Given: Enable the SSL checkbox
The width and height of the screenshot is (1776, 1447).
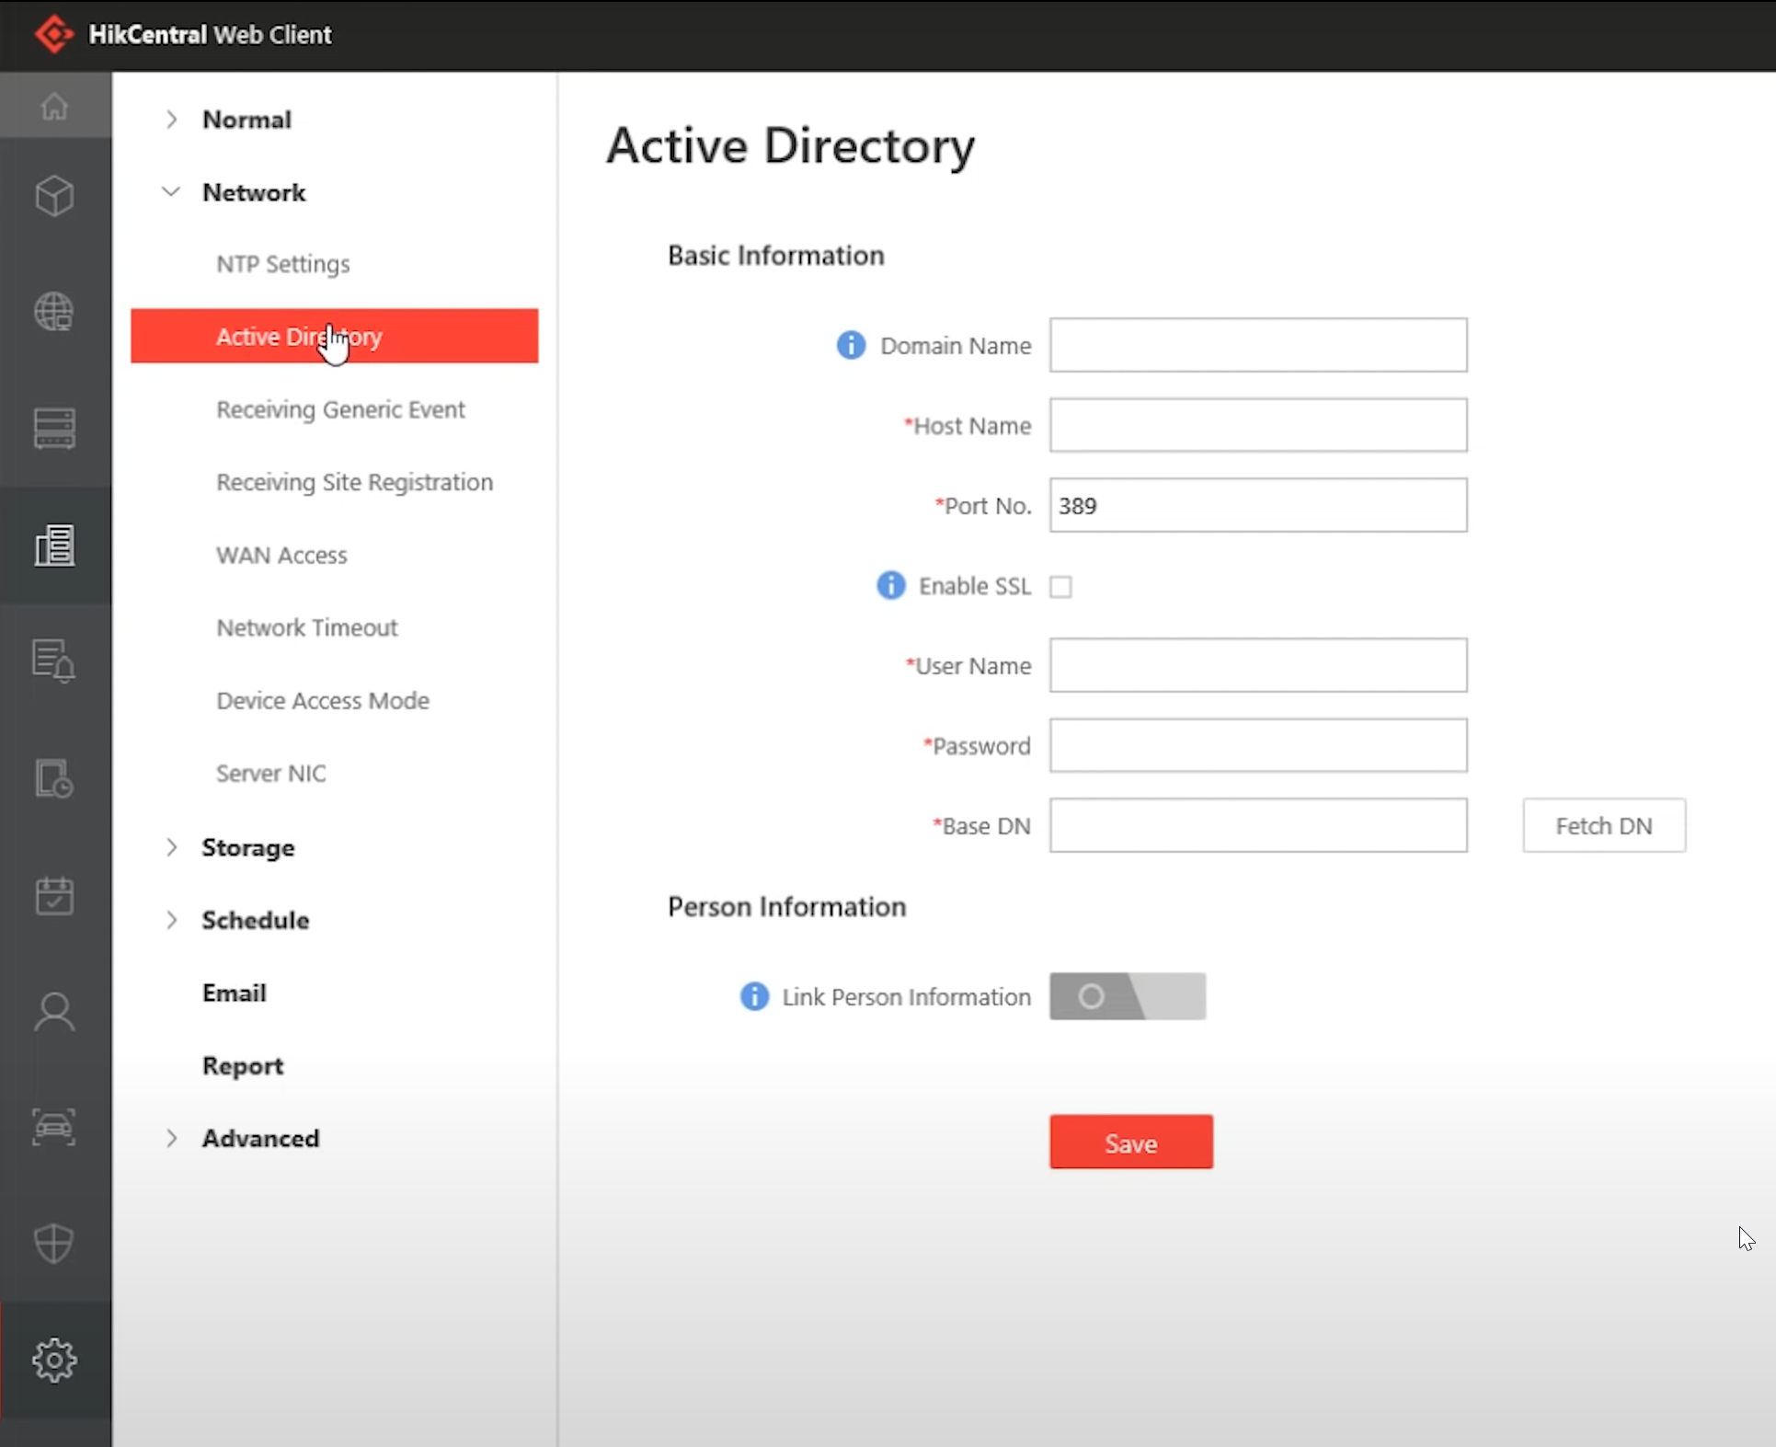Looking at the screenshot, I should tap(1060, 586).
